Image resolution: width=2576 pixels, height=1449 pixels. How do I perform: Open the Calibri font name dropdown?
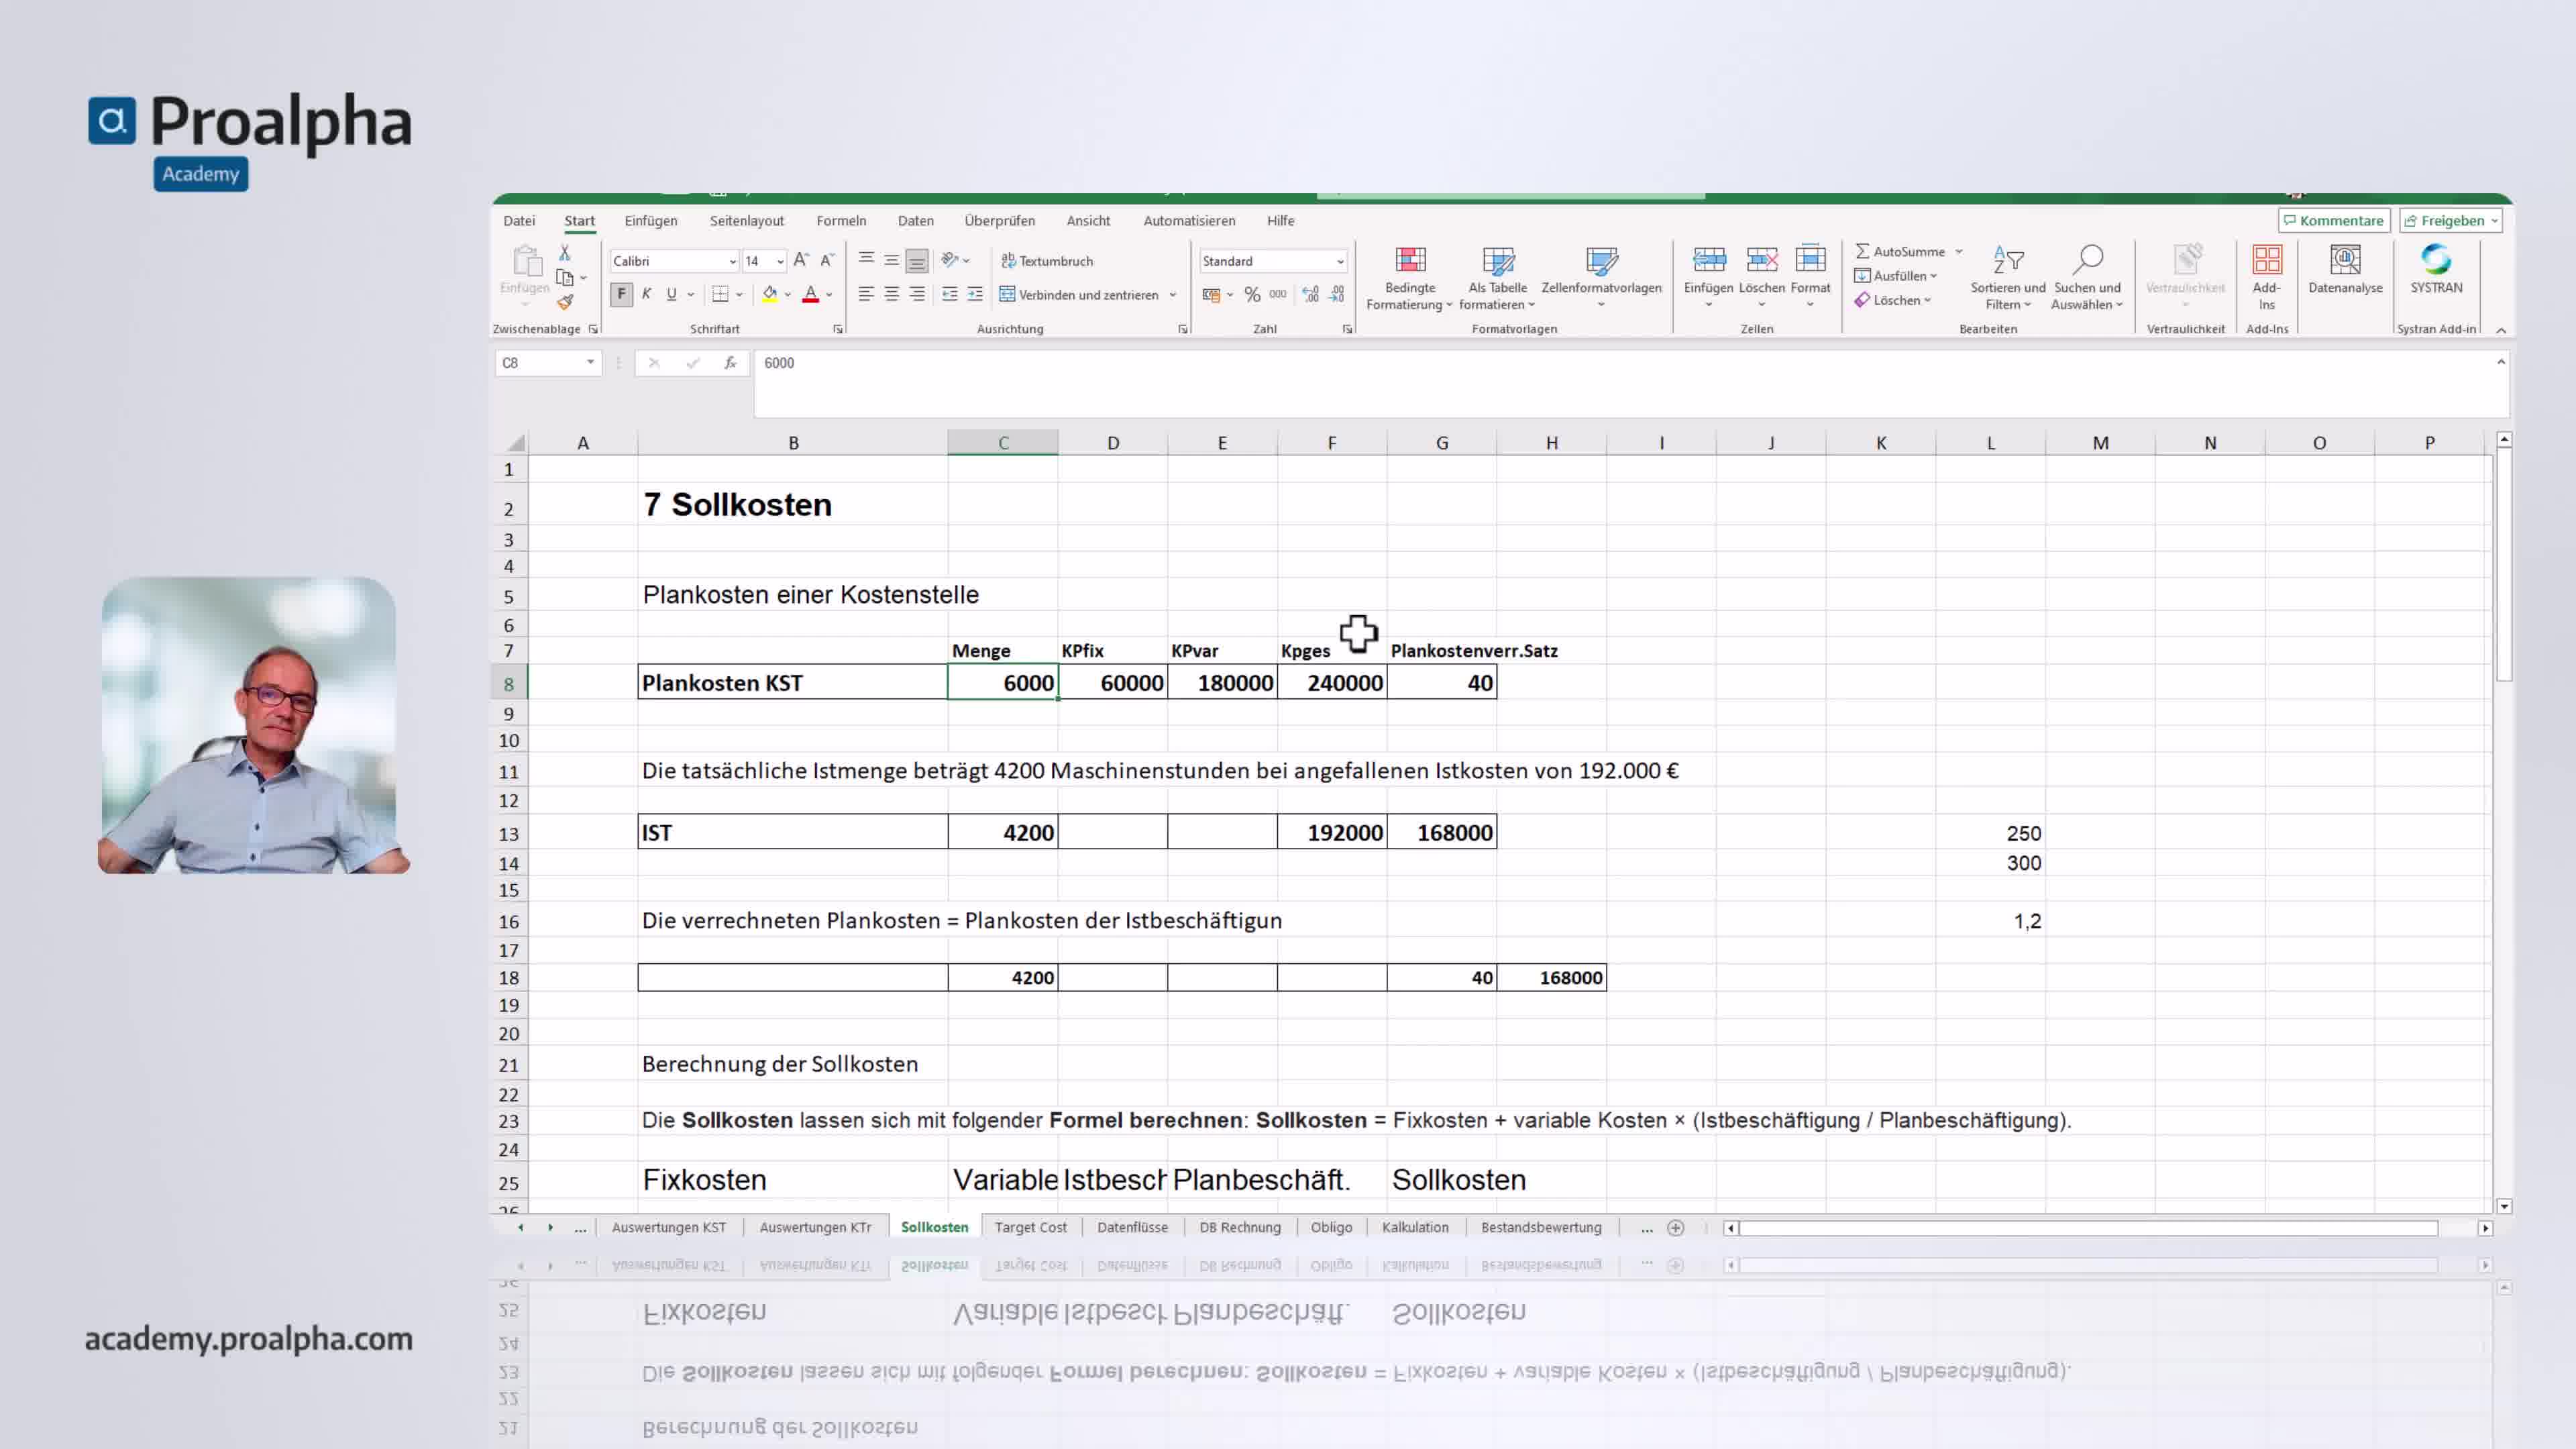(732, 262)
